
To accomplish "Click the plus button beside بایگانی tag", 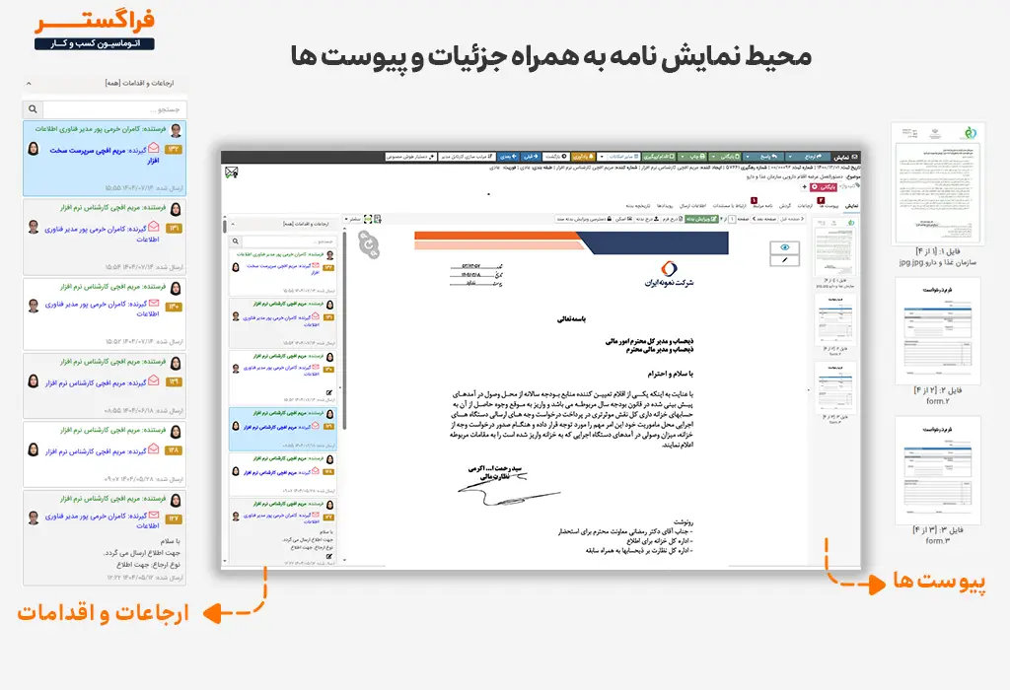I will (805, 186).
